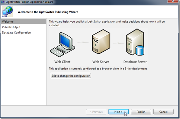The height and width of the screenshot is (119, 180).
Task: Click the Next > button
Action: coord(118,112)
